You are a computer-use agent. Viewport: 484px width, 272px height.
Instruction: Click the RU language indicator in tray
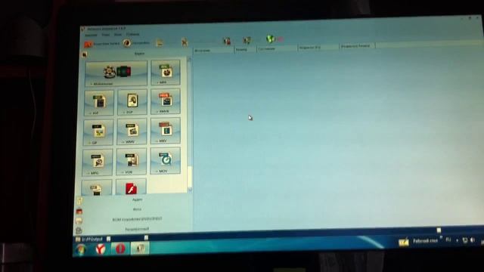click(448, 240)
